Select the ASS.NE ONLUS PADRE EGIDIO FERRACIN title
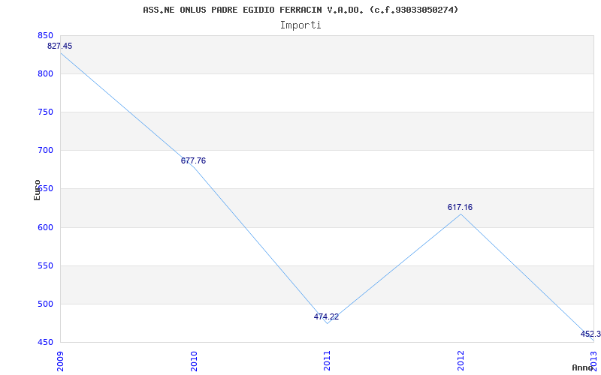The height and width of the screenshot is (375, 601). [x=300, y=10]
